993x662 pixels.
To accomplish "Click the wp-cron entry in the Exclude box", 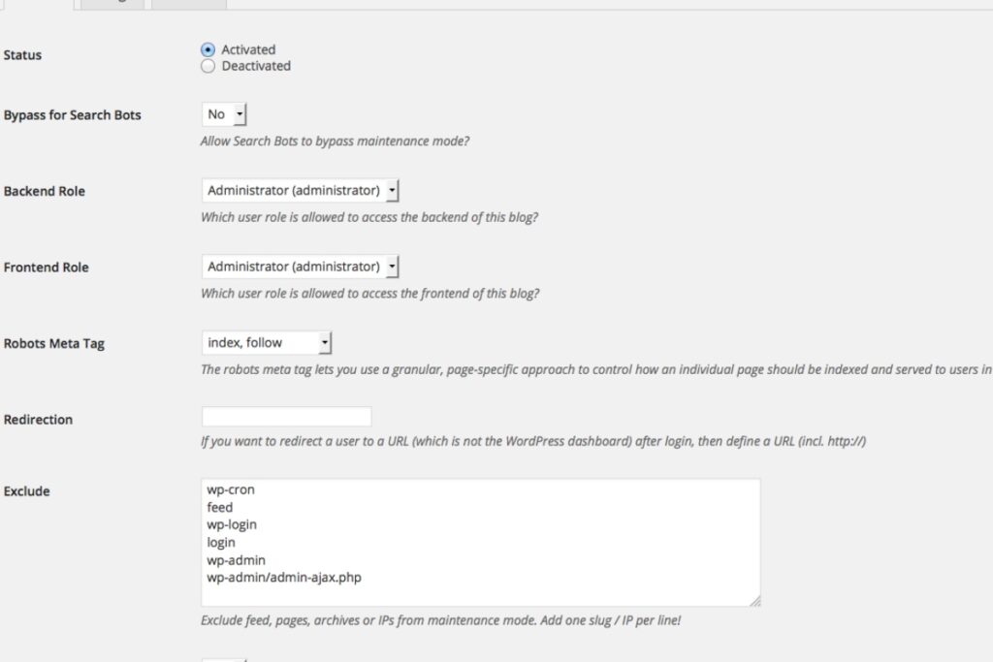I will click(231, 489).
